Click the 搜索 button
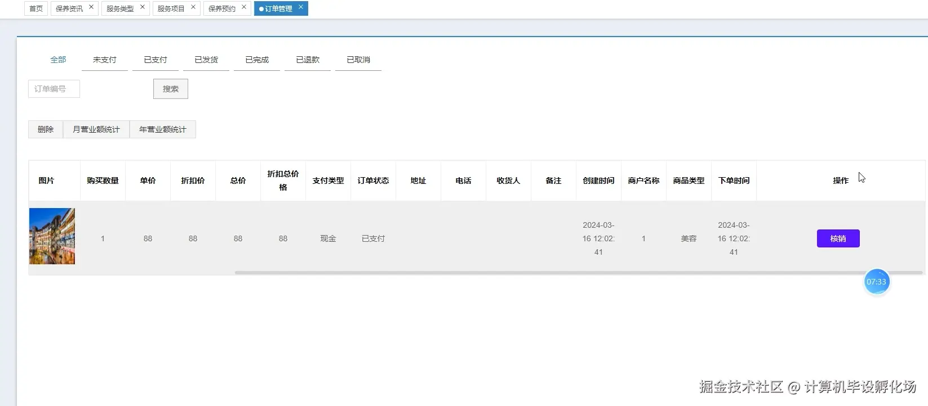The height and width of the screenshot is (406, 928). [171, 89]
